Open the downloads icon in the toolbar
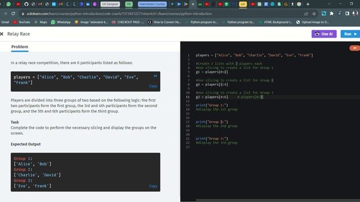360x202 pixels. click(x=340, y=13)
